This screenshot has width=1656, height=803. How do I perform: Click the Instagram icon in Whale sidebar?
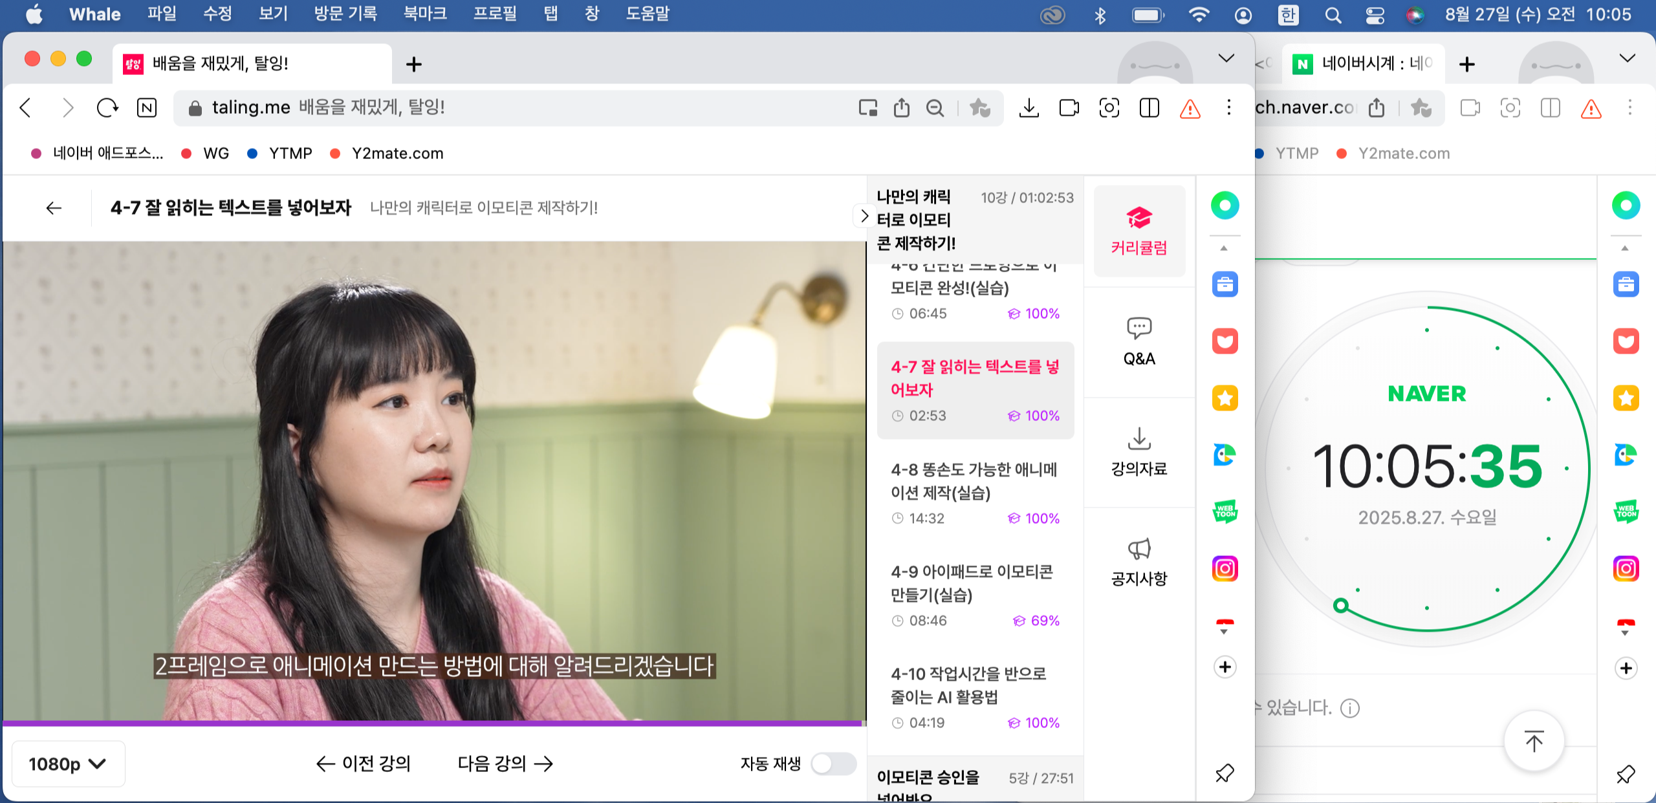1225,569
